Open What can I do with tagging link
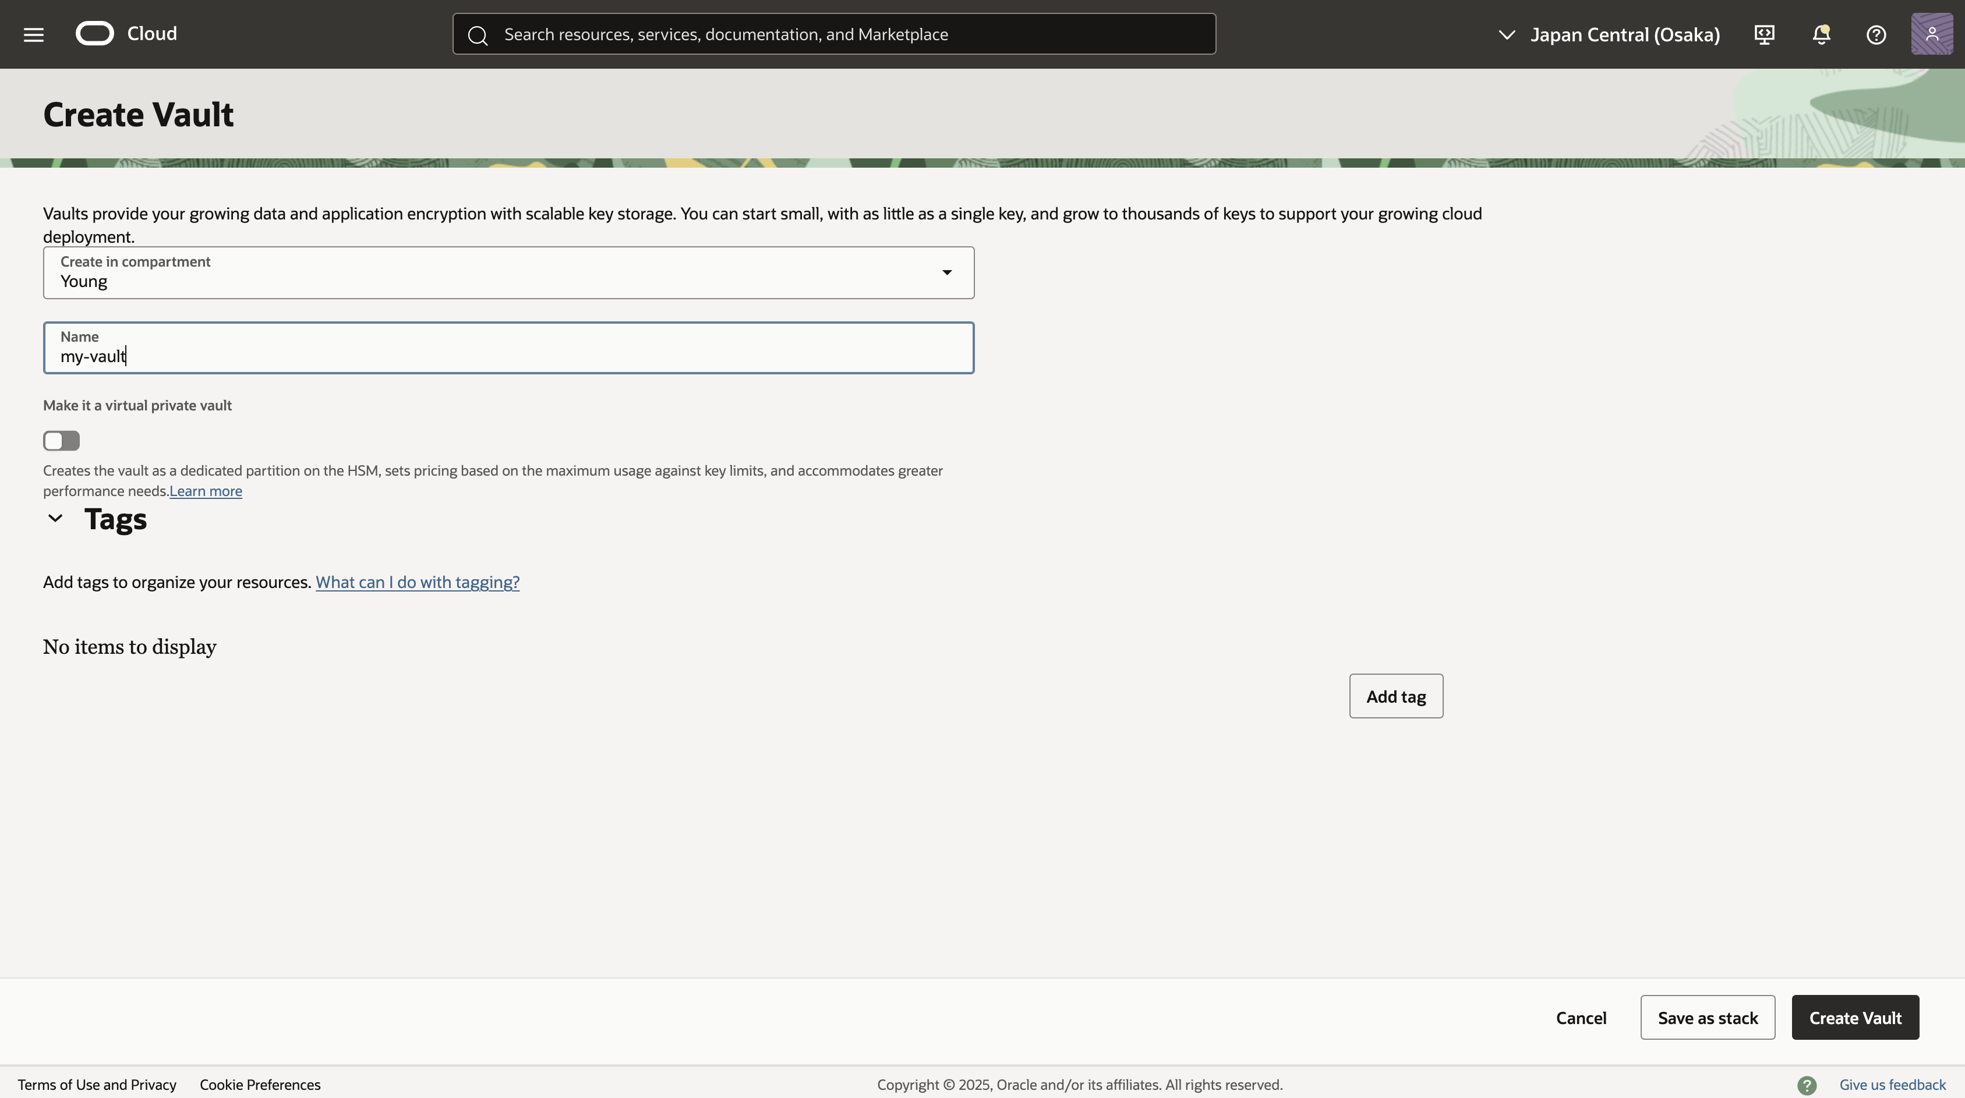This screenshot has width=1965, height=1098. (x=417, y=583)
